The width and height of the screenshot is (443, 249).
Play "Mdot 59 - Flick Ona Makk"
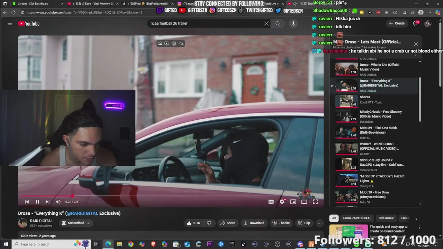pos(374,133)
